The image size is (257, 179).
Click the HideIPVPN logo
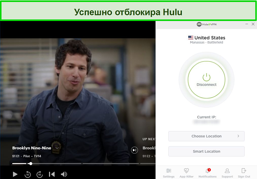click(206, 24)
